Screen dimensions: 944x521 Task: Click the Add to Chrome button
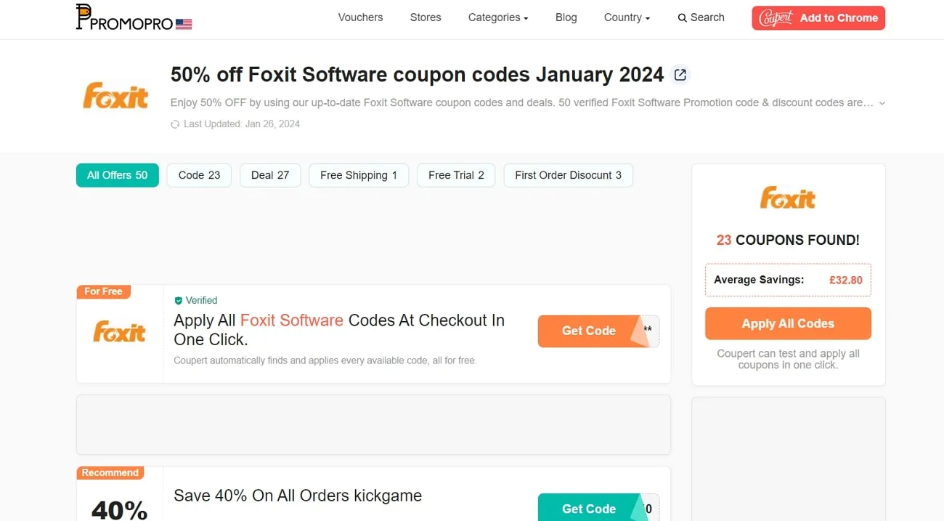[833, 17]
